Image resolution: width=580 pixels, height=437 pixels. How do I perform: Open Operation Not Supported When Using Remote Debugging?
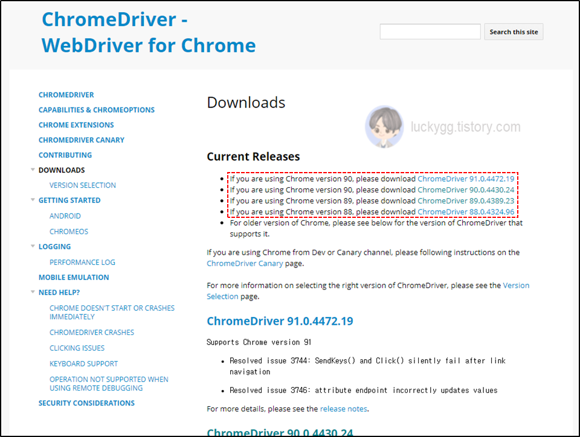[x=109, y=384]
